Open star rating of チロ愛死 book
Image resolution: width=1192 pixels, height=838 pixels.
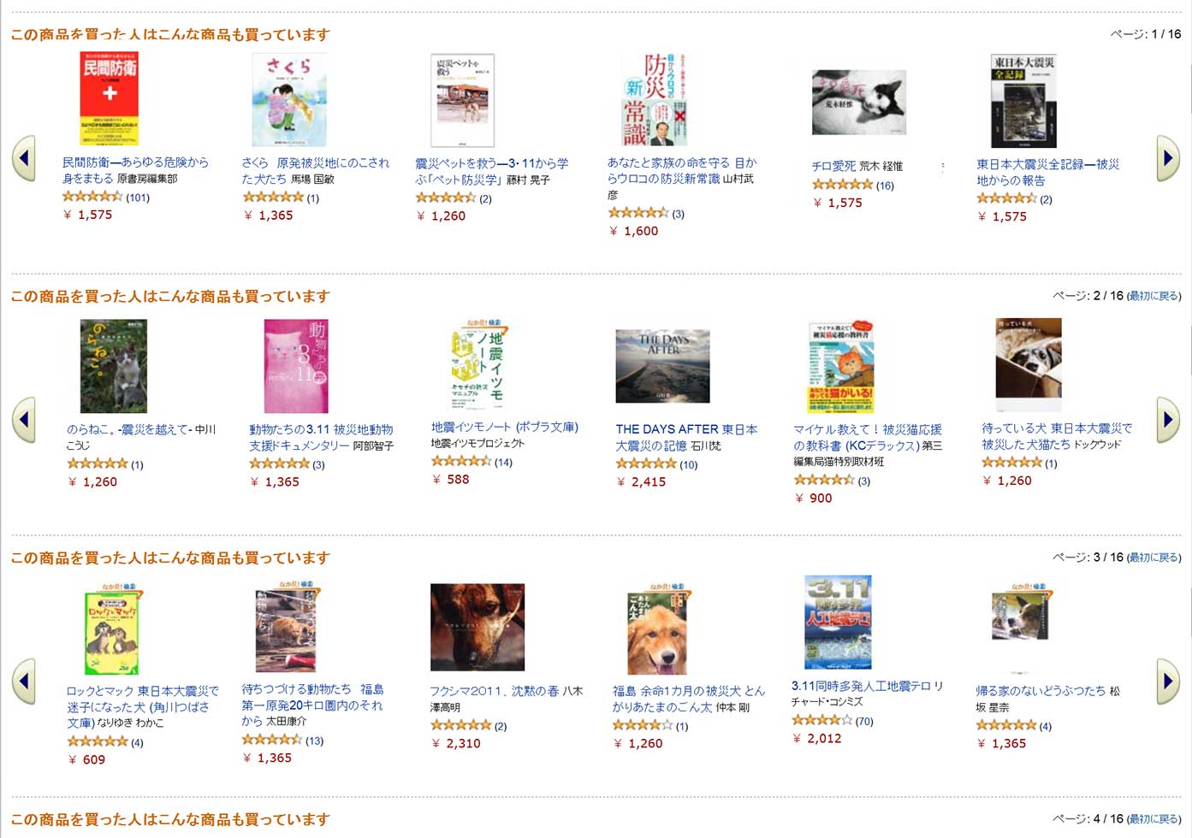click(842, 185)
